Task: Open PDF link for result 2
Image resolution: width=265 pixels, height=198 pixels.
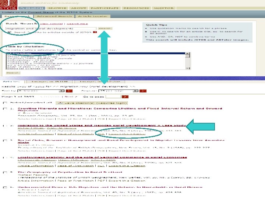Action: [101, 134]
